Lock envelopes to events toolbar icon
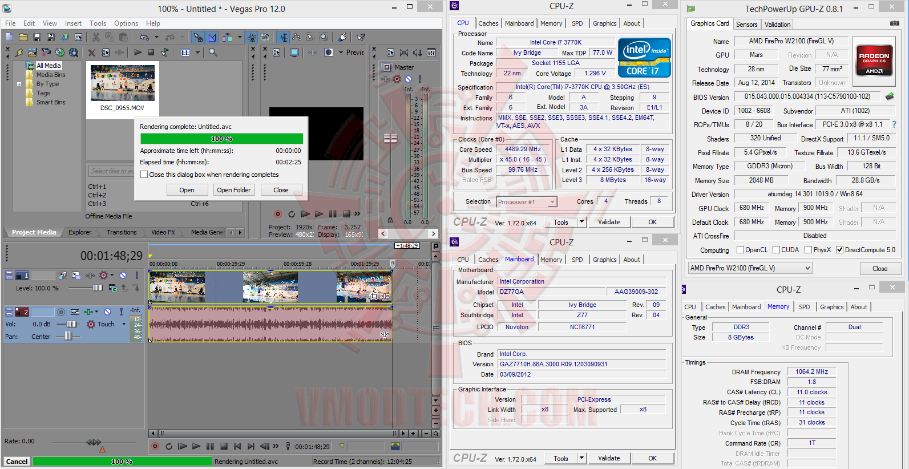The width and height of the screenshot is (909, 469). coord(252,37)
